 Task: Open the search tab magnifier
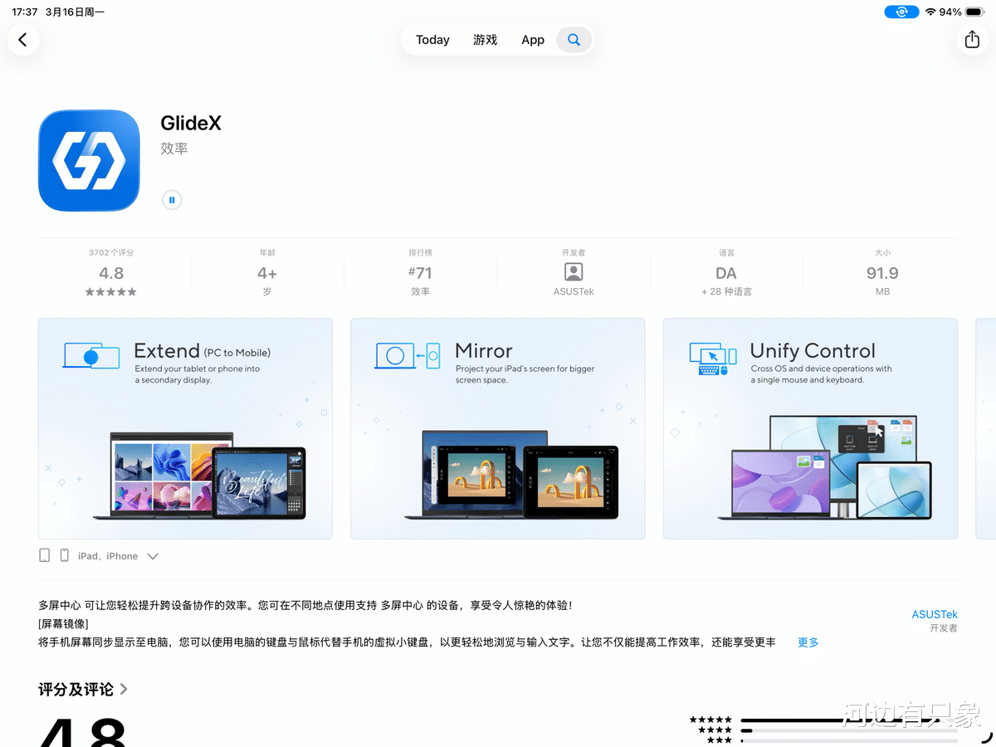[x=574, y=39]
